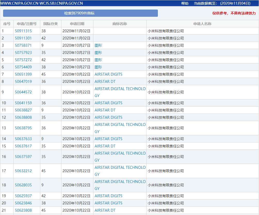Open AIRSTAR DIGITS trademark in row 12

[108, 117]
